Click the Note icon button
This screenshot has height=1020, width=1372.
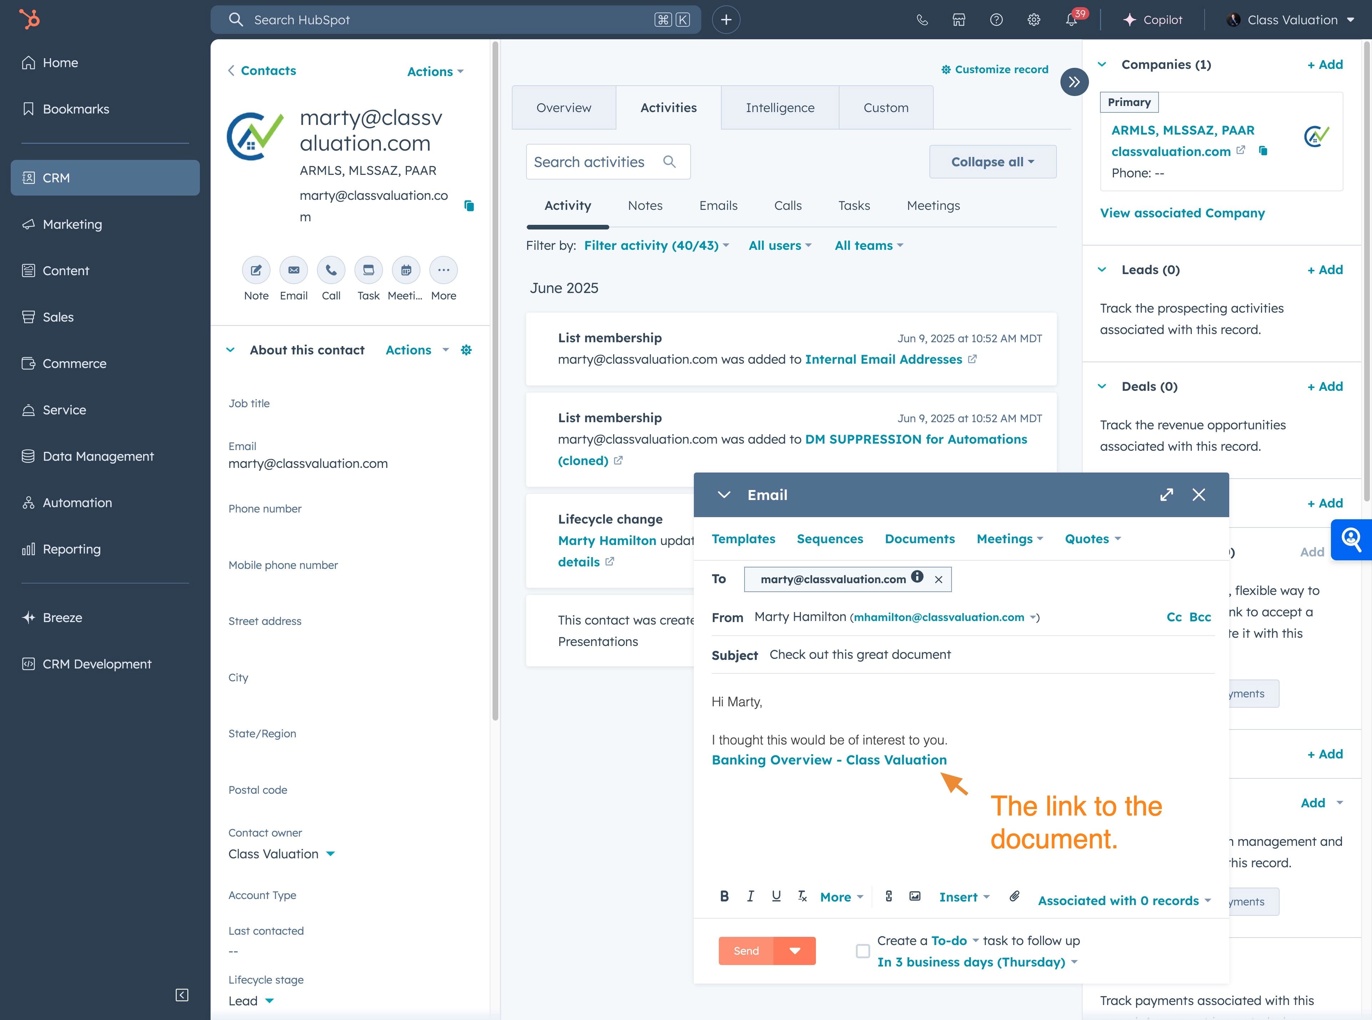click(x=256, y=271)
